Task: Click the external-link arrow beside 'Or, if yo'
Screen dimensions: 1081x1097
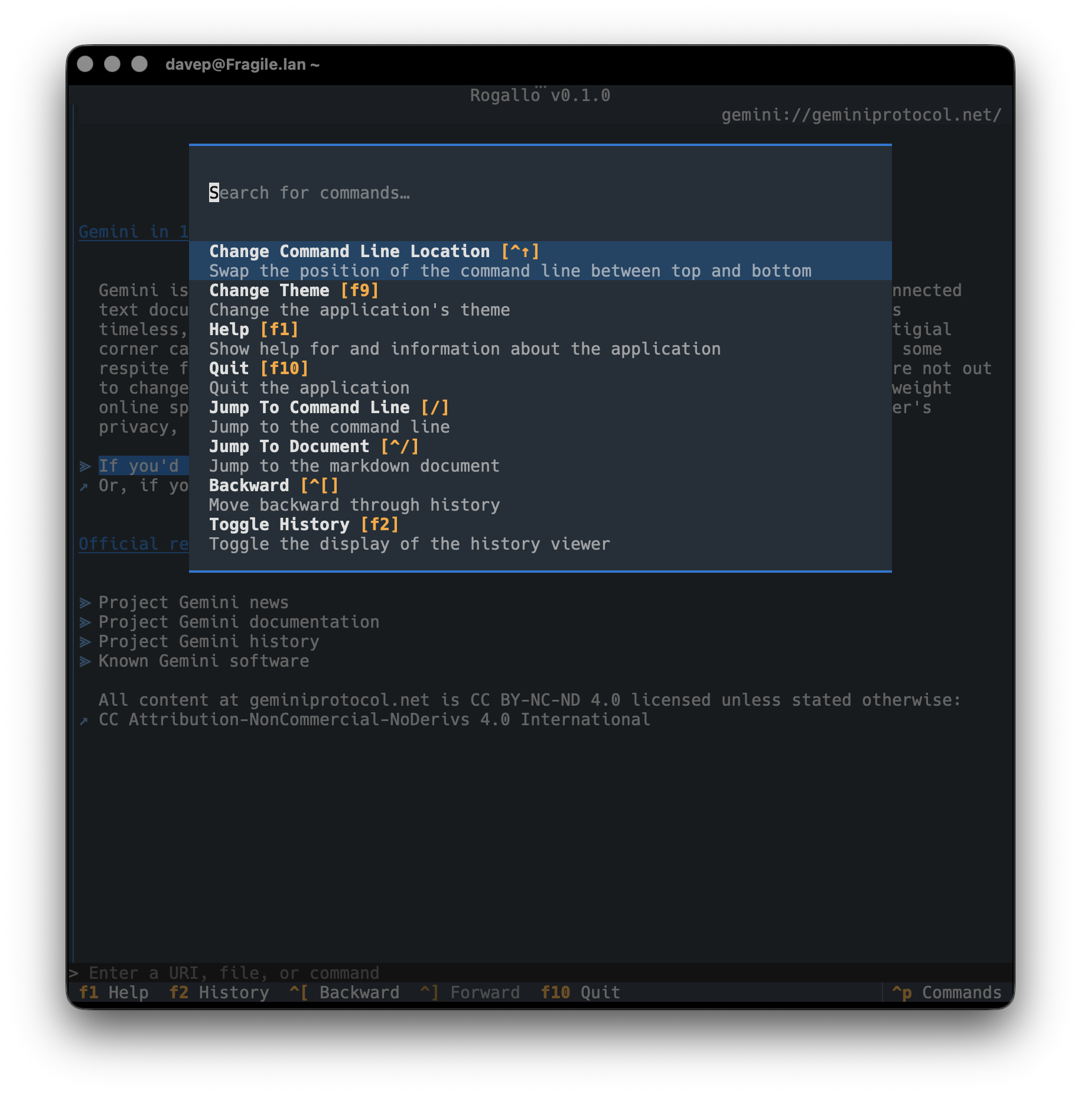Action: click(x=84, y=486)
